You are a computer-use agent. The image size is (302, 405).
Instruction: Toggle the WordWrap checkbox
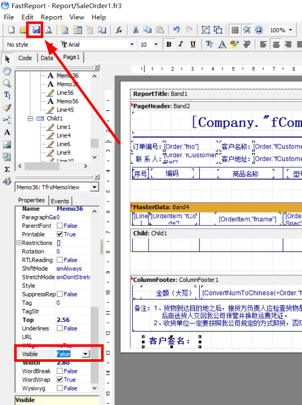click(x=60, y=380)
